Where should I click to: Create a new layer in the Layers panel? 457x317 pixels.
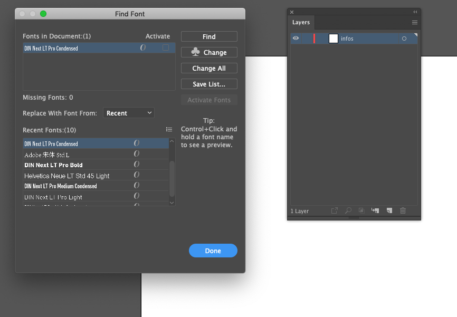point(388,210)
